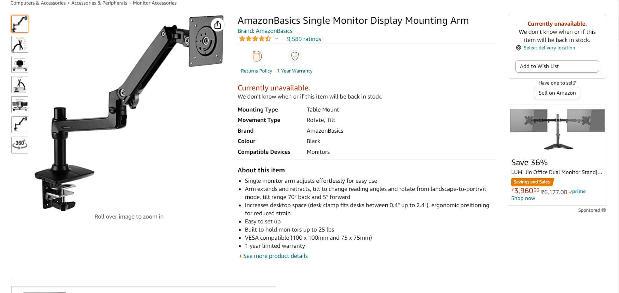Click the LUMI dual monitor stand image
Image resolution: width=619 pixels, height=293 pixels.
tap(557, 130)
